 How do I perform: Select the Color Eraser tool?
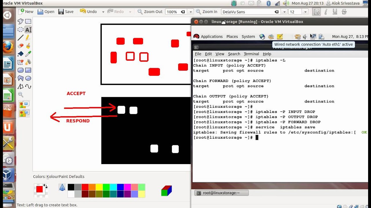(21, 62)
